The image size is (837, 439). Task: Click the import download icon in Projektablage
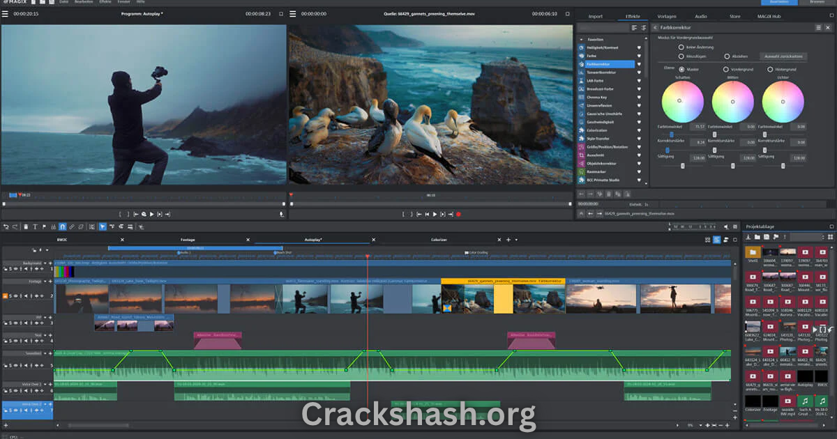748,238
